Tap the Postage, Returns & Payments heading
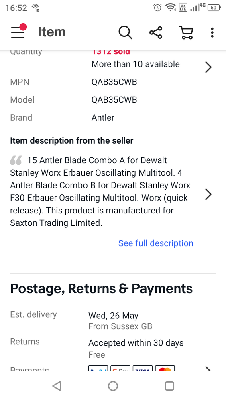226x401 pixels. click(101, 288)
